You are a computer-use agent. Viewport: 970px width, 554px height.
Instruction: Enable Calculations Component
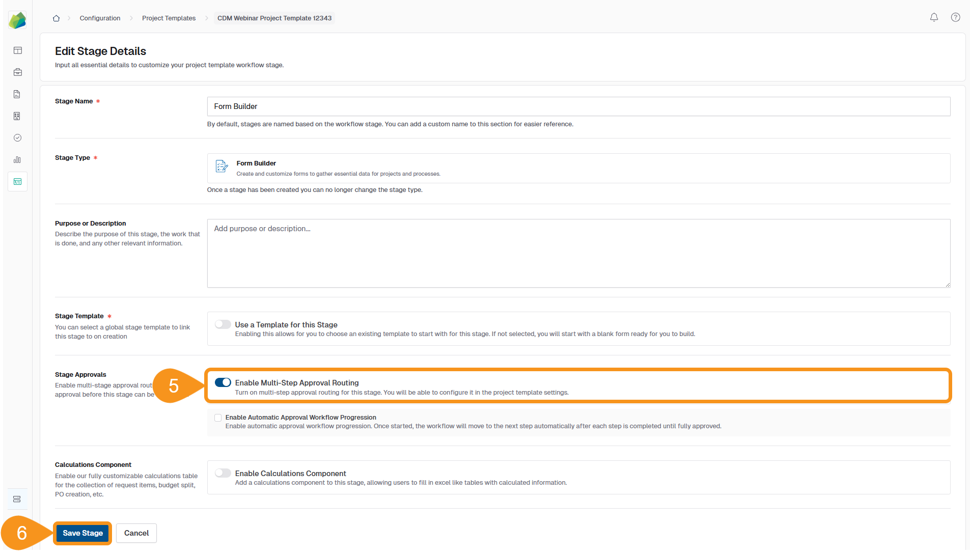click(x=223, y=473)
